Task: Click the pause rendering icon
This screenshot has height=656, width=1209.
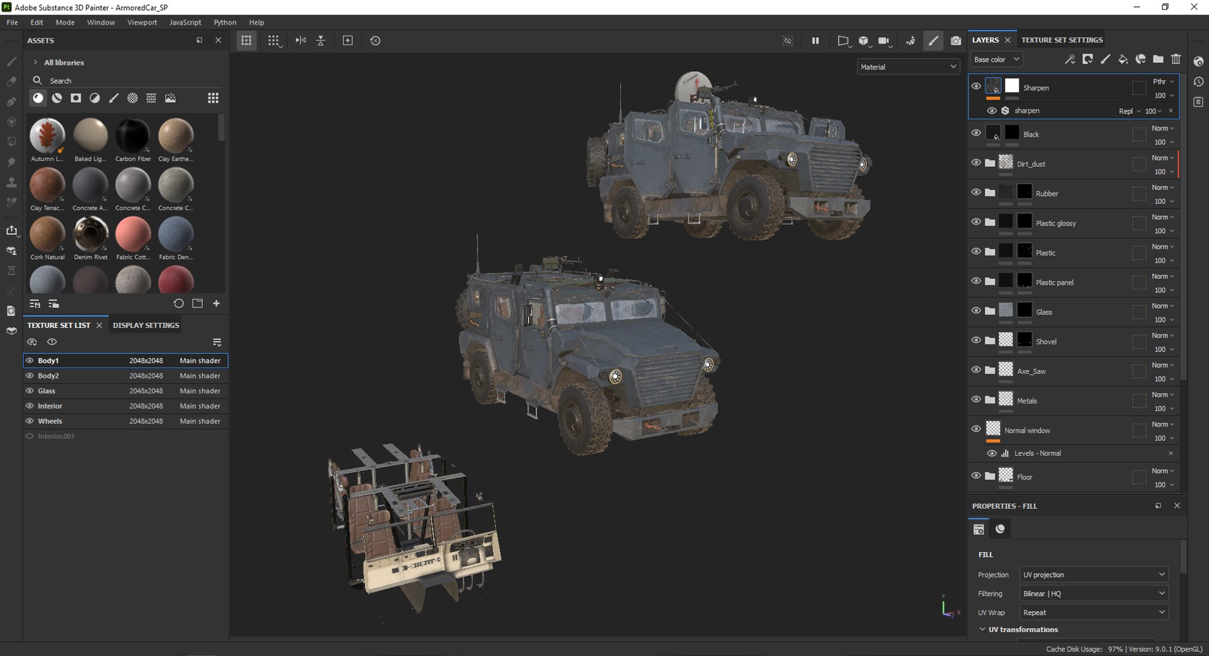Action: click(x=815, y=40)
